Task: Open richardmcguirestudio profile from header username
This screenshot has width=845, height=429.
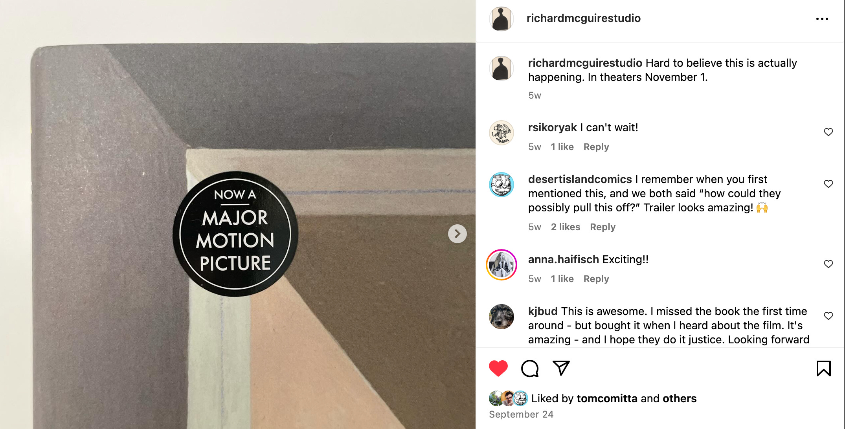Action: [584, 18]
